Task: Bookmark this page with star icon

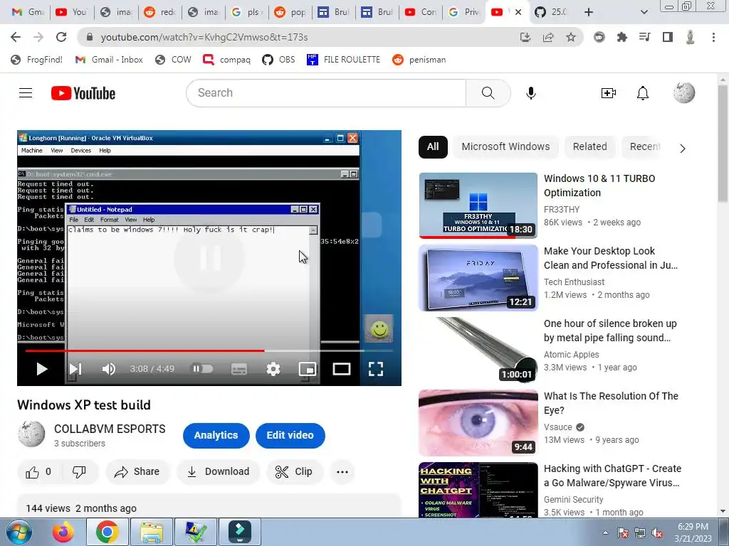Action: [x=571, y=37]
